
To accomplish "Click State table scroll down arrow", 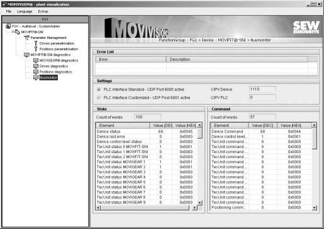I will 200,203.
